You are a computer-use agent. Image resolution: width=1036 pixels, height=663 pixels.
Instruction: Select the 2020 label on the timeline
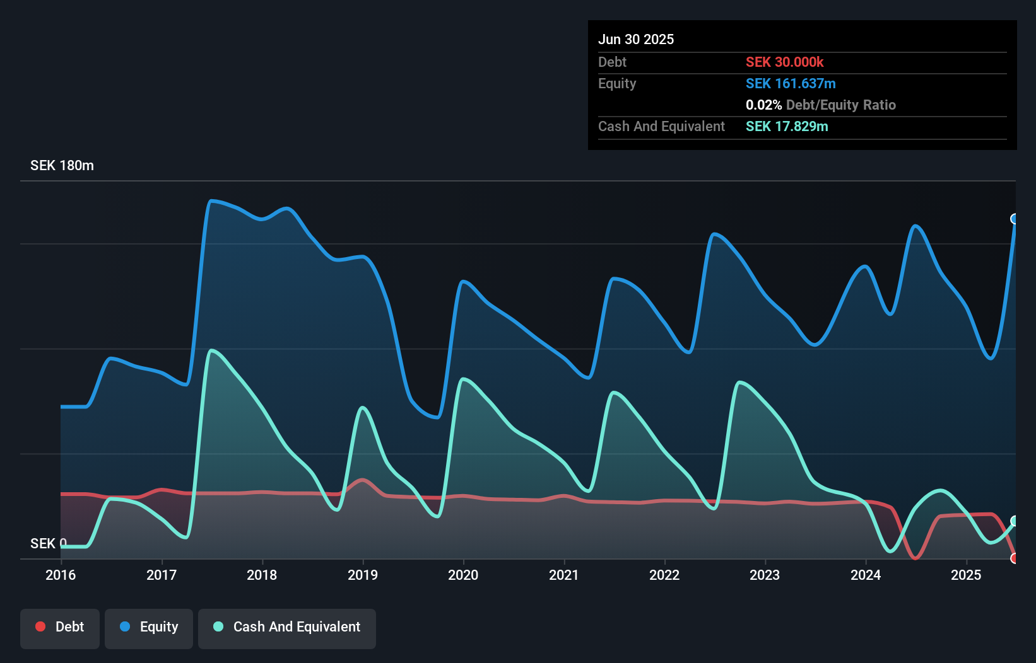click(x=463, y=575)
